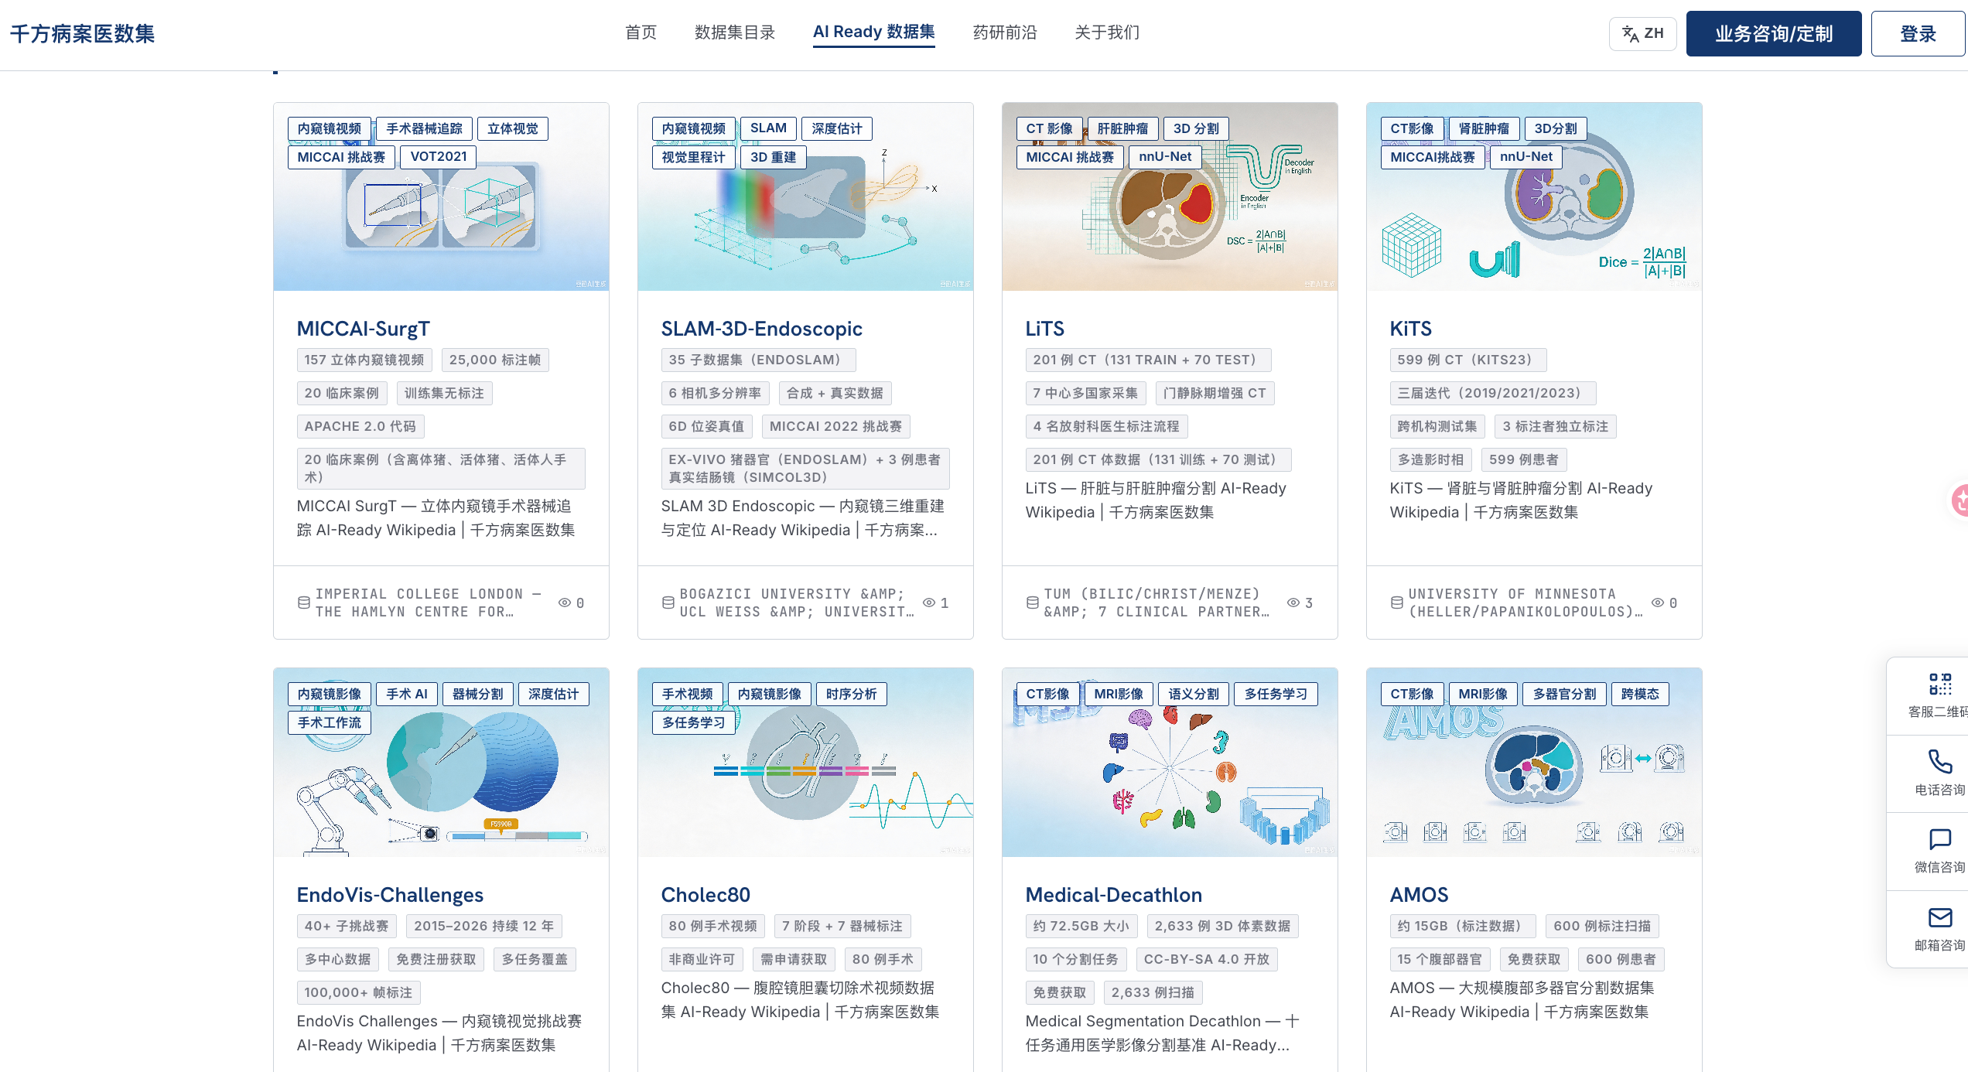Open the customer service QR code icon
The image size is (1968, 1072).
pyautogui.click(x=1940, y=685)
